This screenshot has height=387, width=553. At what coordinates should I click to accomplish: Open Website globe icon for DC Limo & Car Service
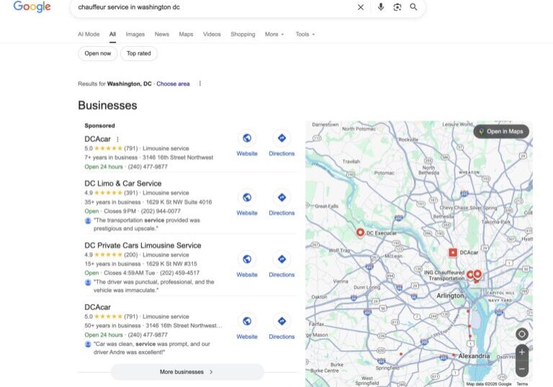(247, 197)
